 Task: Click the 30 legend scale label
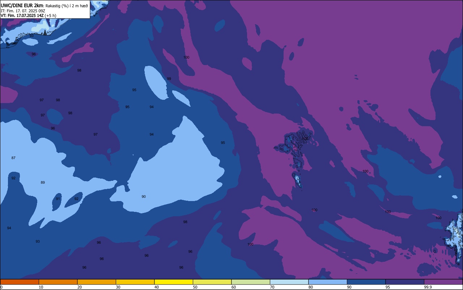click(x=118, y=287)
